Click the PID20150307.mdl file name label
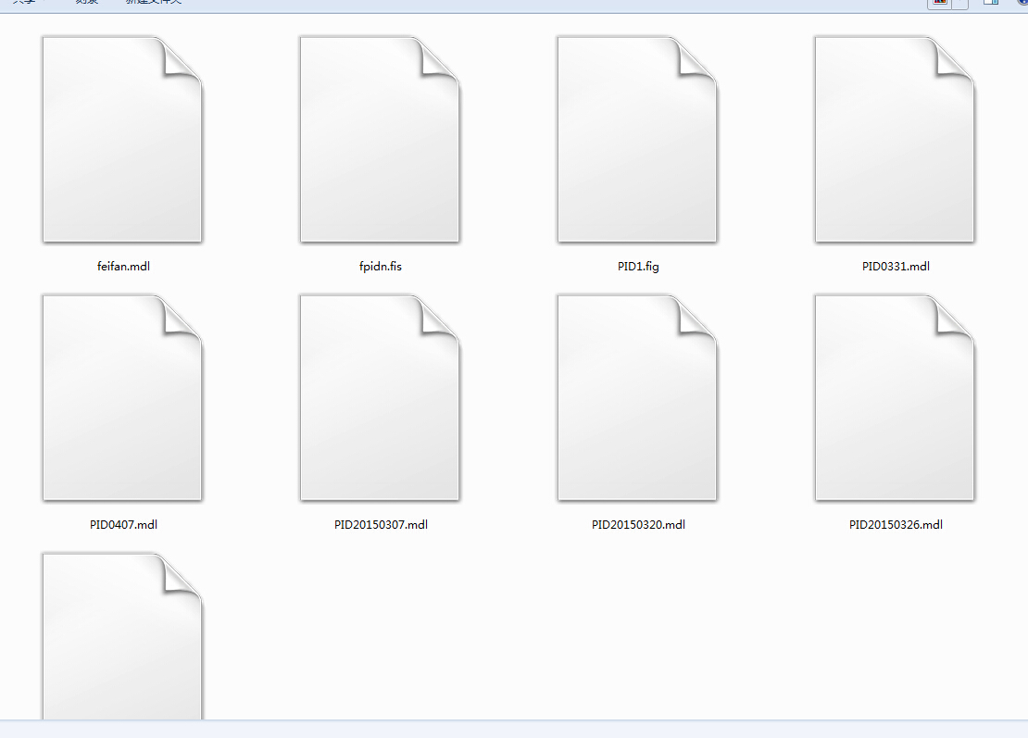 pyautogui.click(x=381, y=524)
